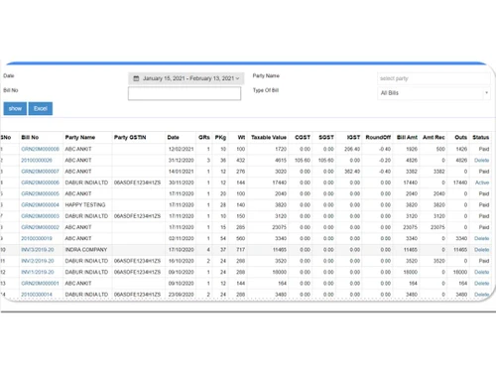Image resolution: width=496 pixels, height=372 pixels.
Task: Click the RoundOff column header
Action: click(378, 137)
